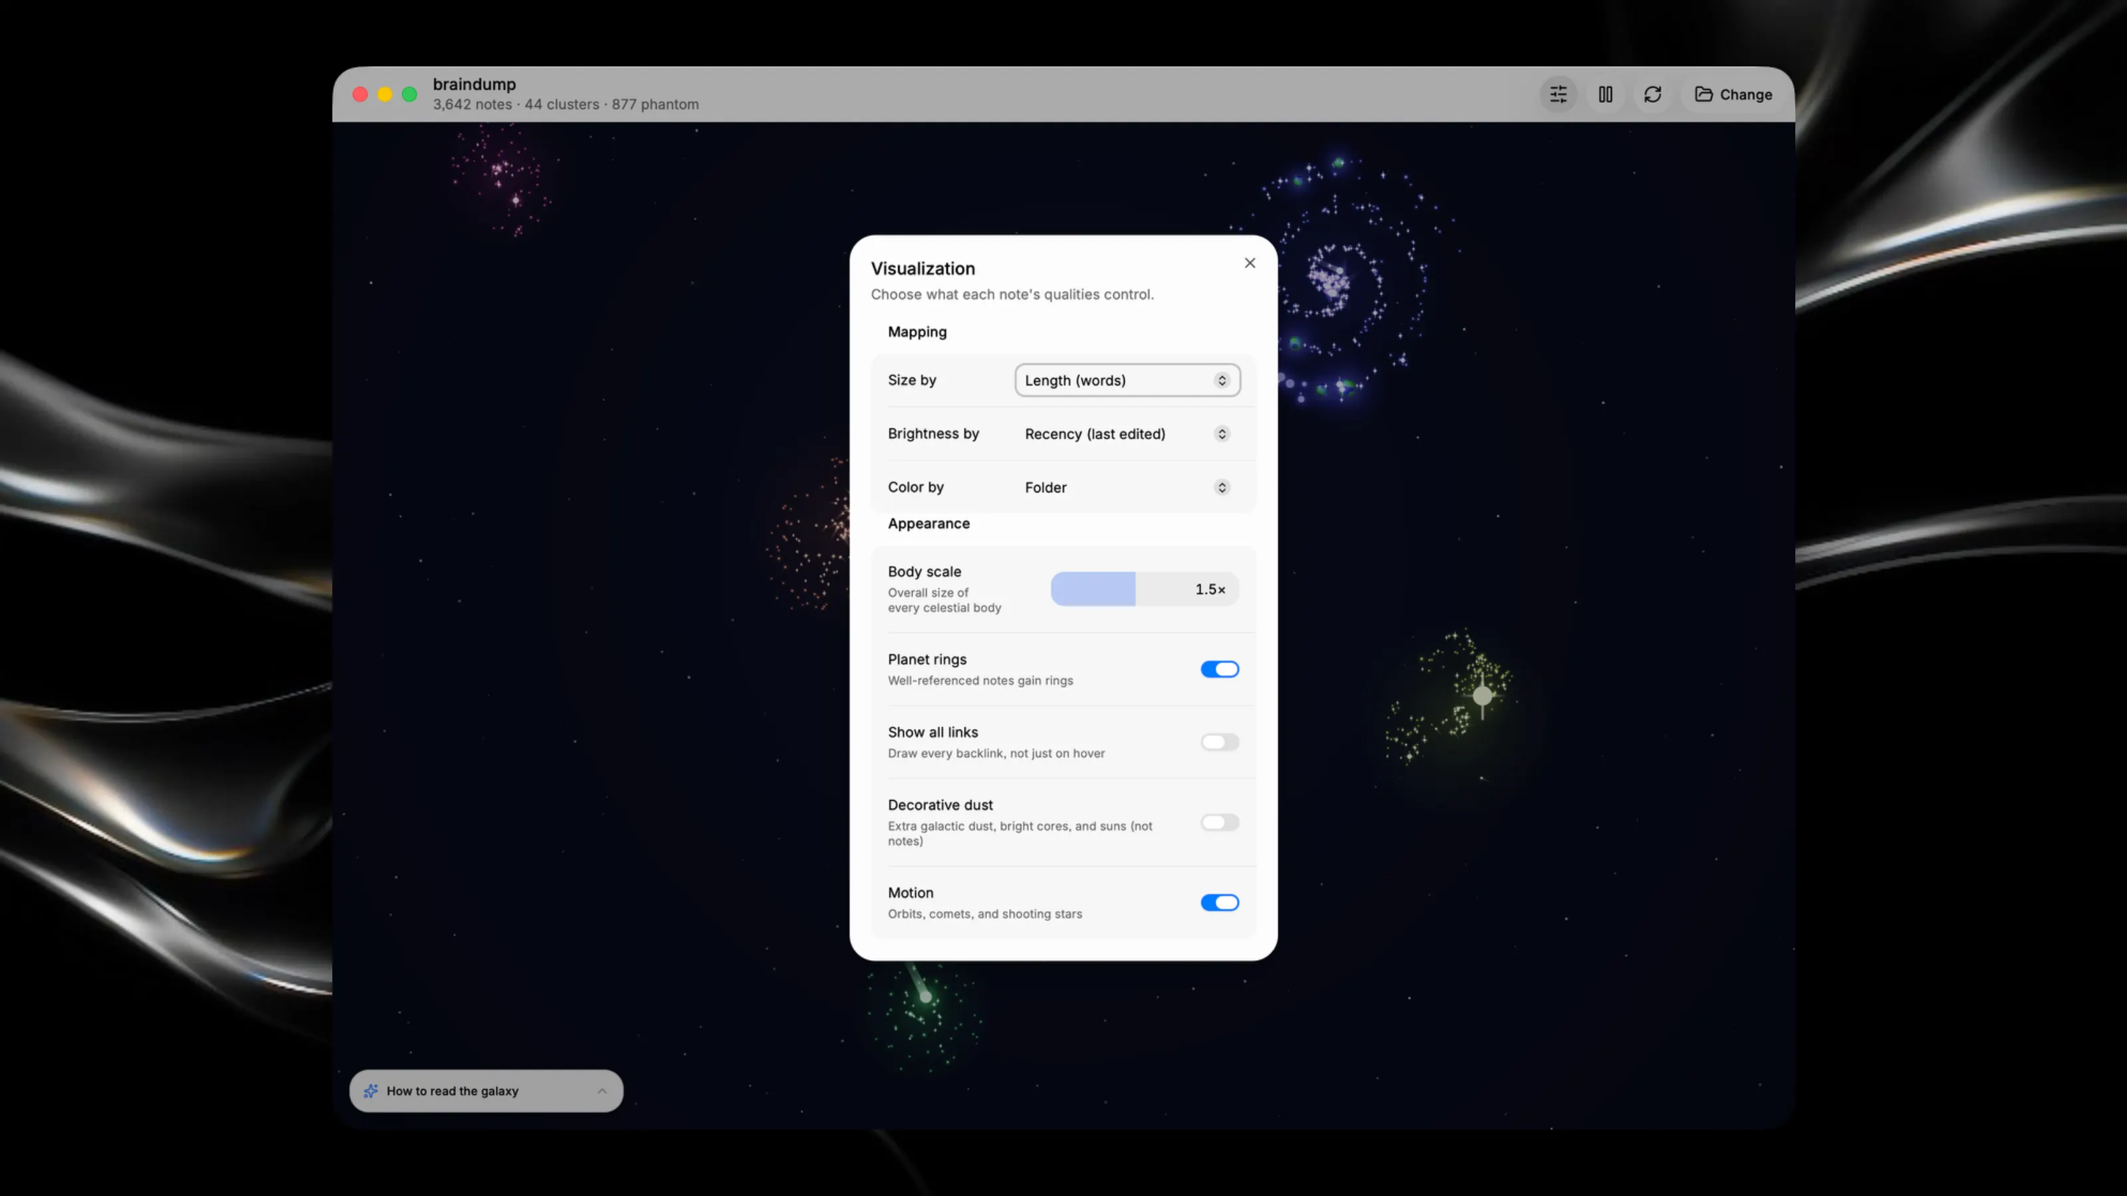Open the Size by dropdown
The image size is (2127, 1196).
1127,381
